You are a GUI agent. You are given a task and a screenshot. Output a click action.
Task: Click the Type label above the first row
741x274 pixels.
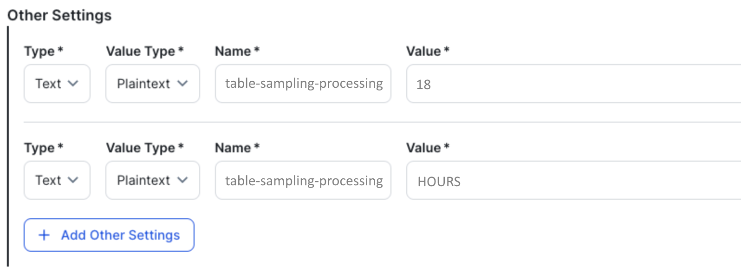[40, 51]
